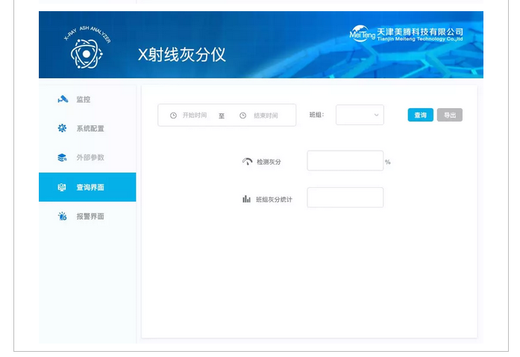Click the clock icon before 结束时间
This screenshot has width=520, height=357.
pyautogui.click(x=242, y=116)
